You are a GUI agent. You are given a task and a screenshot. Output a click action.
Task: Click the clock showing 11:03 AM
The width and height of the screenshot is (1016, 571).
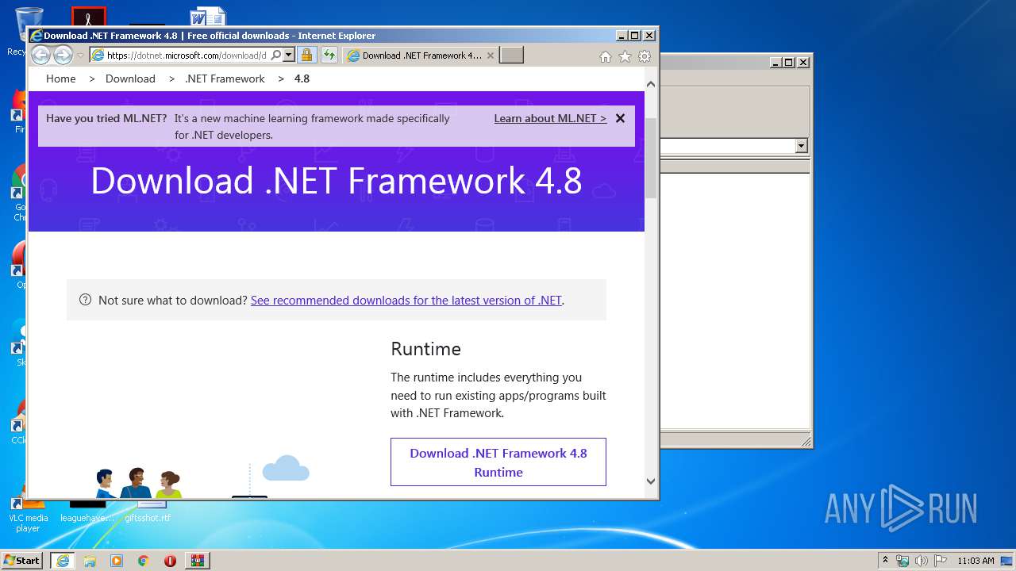pyautogui.click(x=976, y=561)
